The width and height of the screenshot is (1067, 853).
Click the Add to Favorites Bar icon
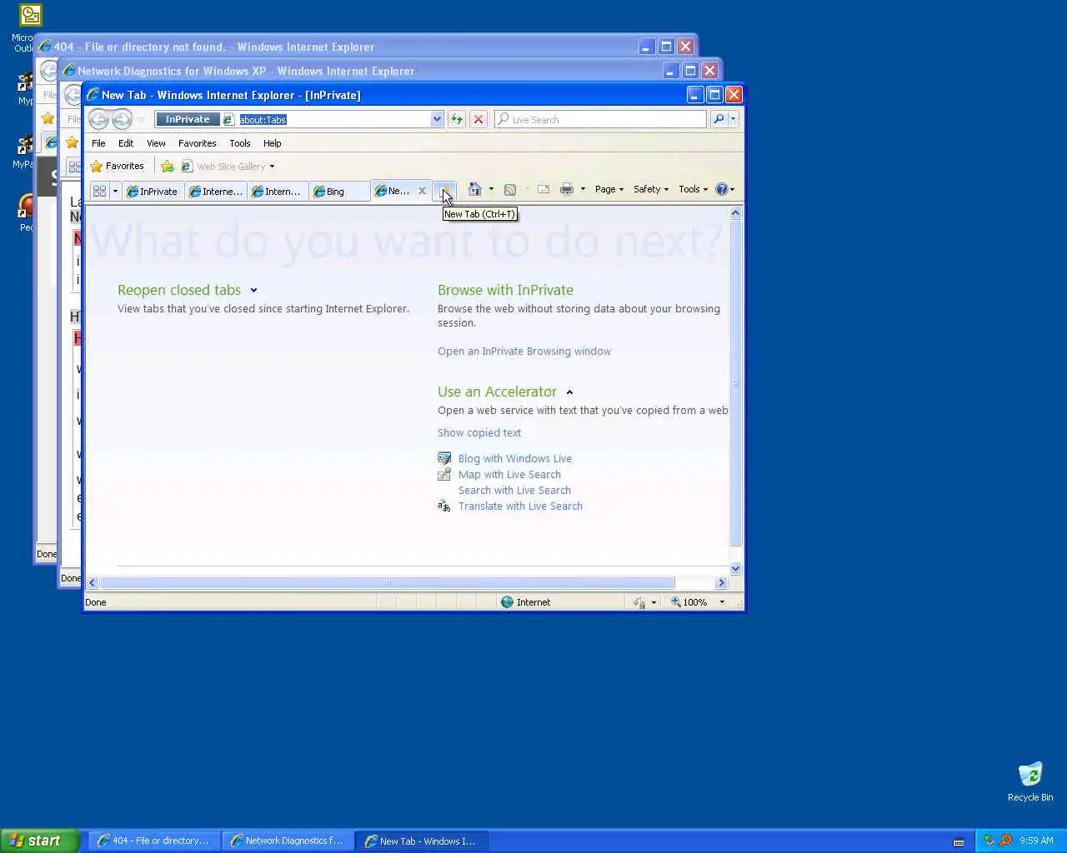pos(168,166)
